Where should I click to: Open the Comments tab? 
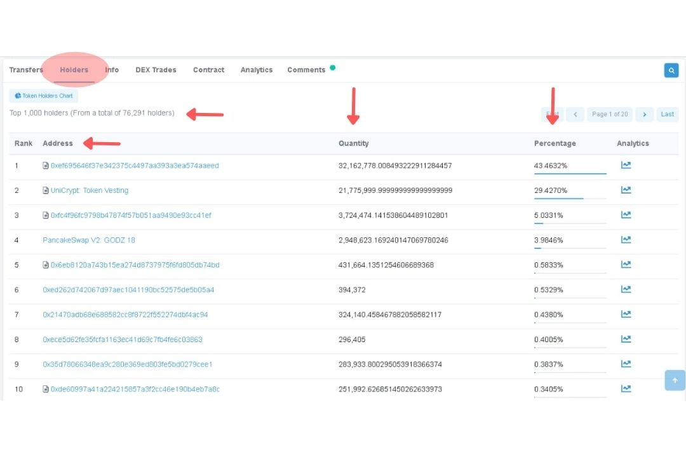point(306,70)
